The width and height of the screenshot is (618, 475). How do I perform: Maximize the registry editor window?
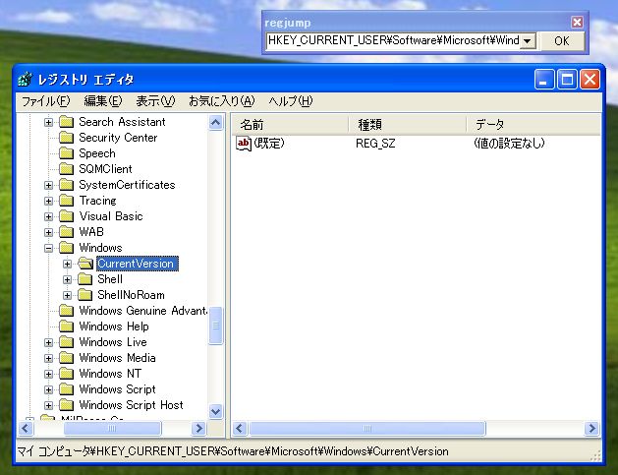tap(567, 80)
